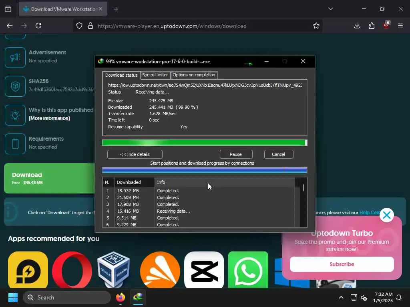Image resolution: width=410 pixels, height=307 pixels.
Task: Click the blue connections progress bar
Action: pos(205,170)
